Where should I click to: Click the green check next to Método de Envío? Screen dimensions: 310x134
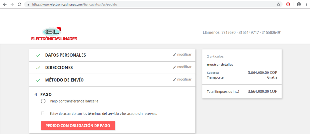pos(38,80)
